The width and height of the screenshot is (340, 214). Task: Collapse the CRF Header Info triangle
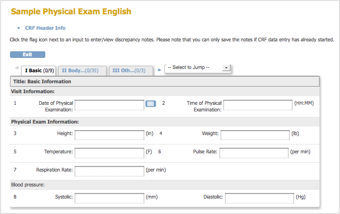(18, 28)
